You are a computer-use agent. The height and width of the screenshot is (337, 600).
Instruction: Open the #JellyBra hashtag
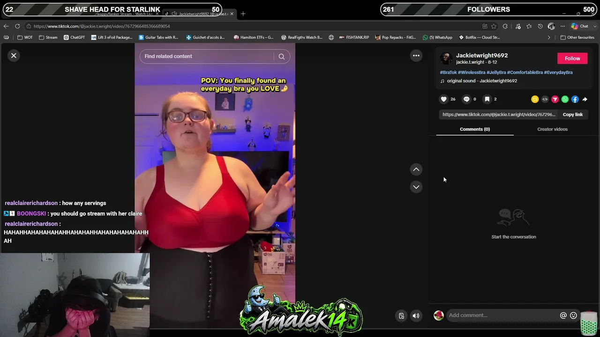496,73
